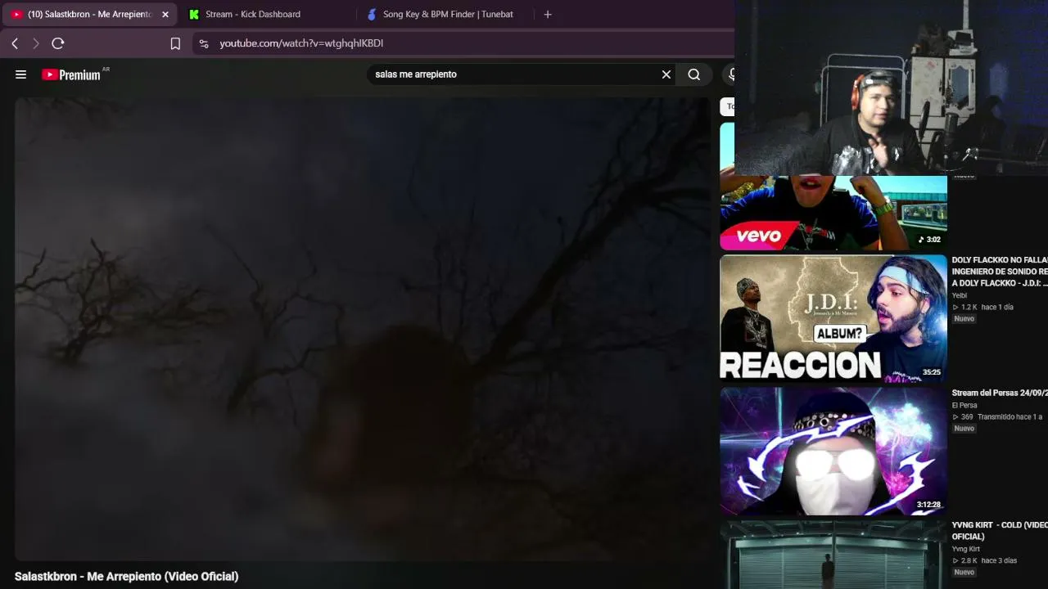Open the Yvng Kirt COLD thumbnail
Image resolution: width=1048 pixels, height=589 pixels.
[833, 555]
